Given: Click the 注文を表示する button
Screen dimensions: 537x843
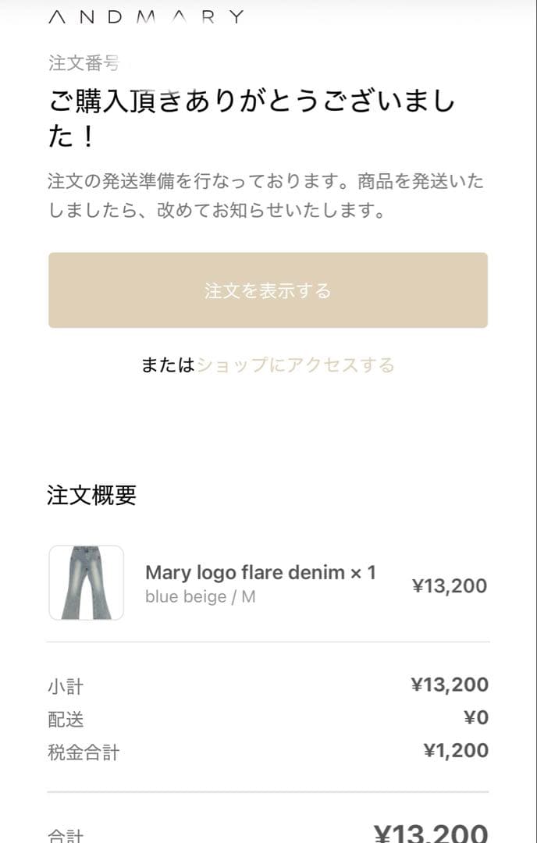Looking at the screenshot, I should point(268,290).
